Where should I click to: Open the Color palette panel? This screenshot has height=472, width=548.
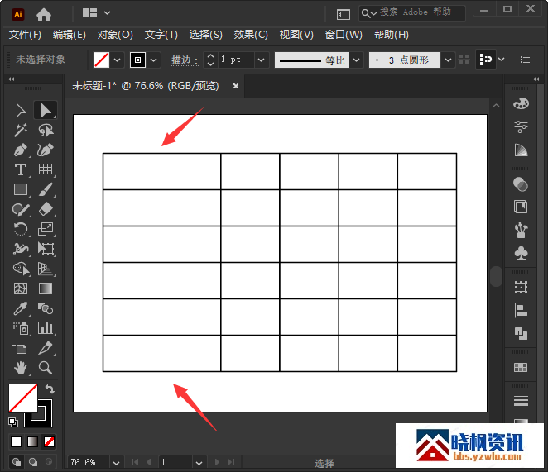(x=521, y=103)
